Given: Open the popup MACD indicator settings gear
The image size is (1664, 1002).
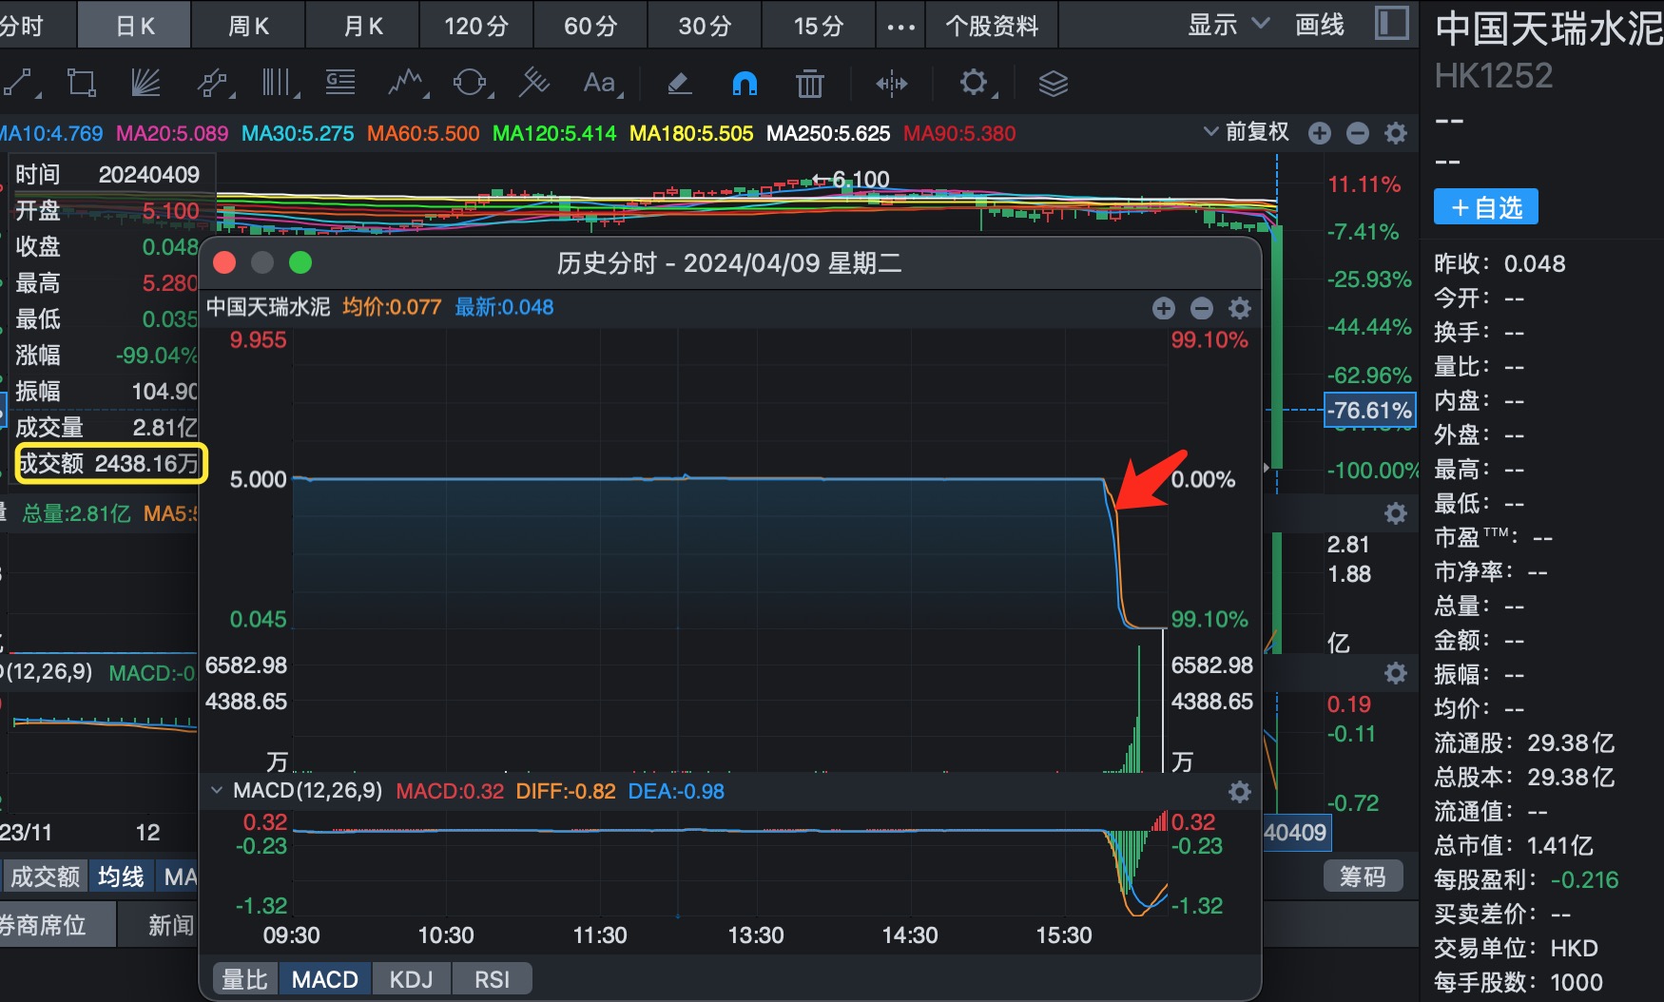Looking at the screenshot, I should pos(1240,792).
